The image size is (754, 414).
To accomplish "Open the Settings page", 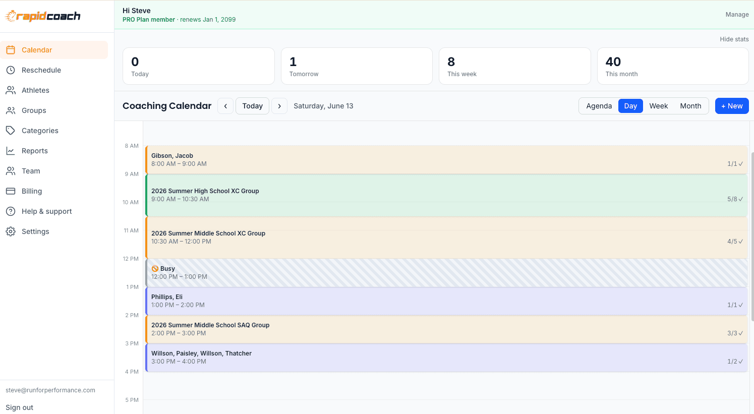I will point(54,231).
